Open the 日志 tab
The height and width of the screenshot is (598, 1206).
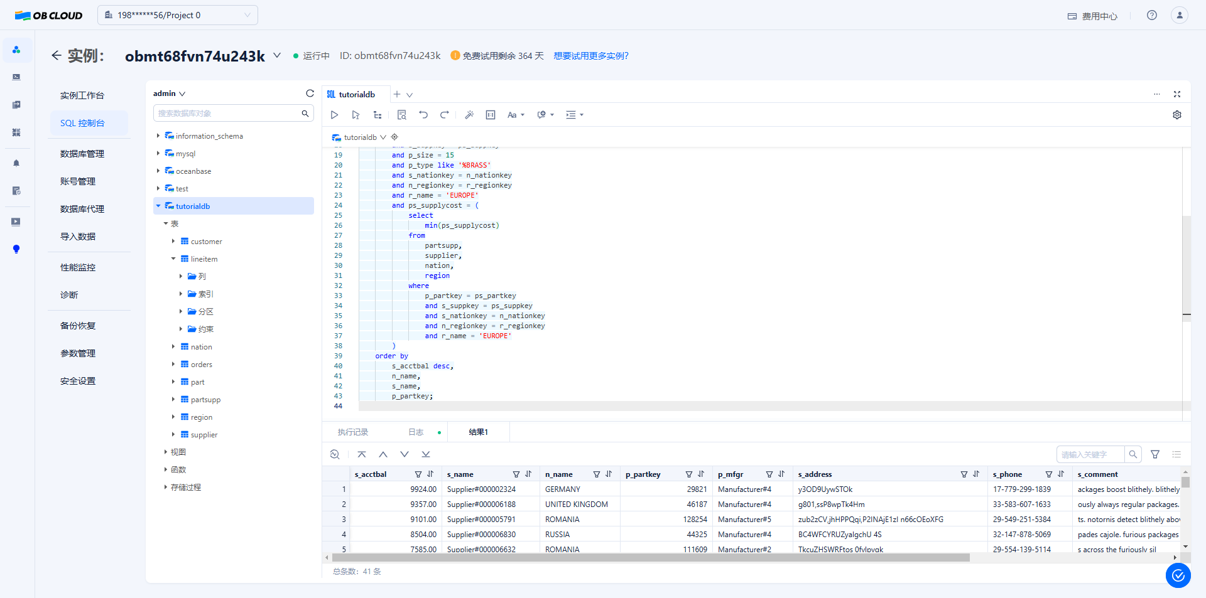416,432
